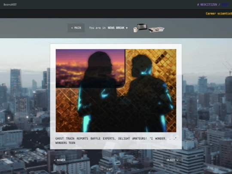Open the NEWS BREAK location dropdown
The width and height of the screenshot is (232, 174).
(x=118, y=28)
